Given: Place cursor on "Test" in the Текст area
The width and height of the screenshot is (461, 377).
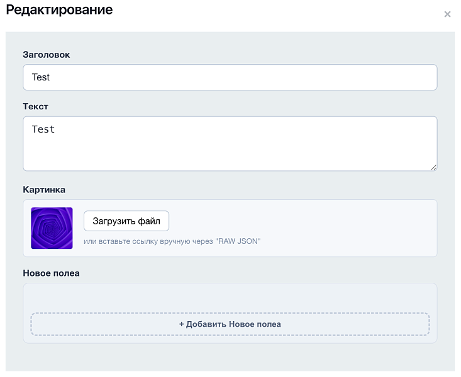Looking at the screenshot, I should coord(43,129).
